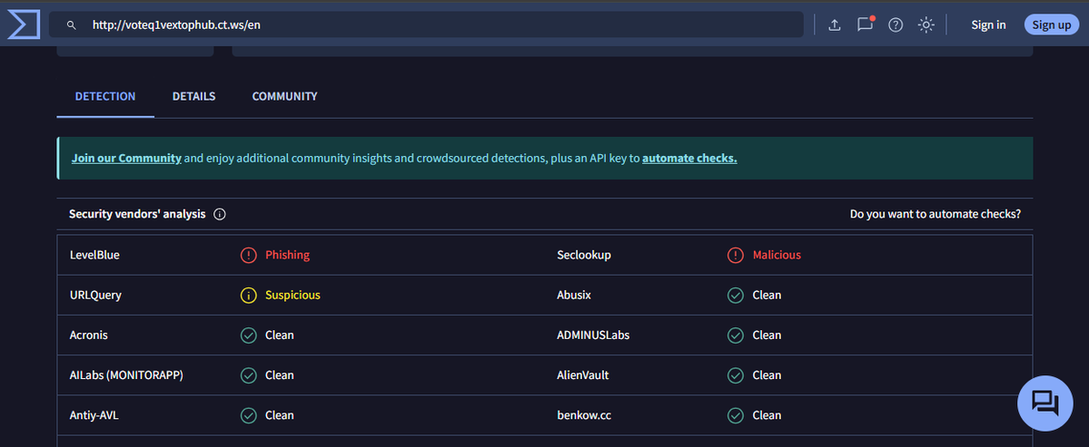The width and height of the screenshot is (1089, 447).
Task: Click the URLQuery suspicious info icon
Action: pos(249,296)
